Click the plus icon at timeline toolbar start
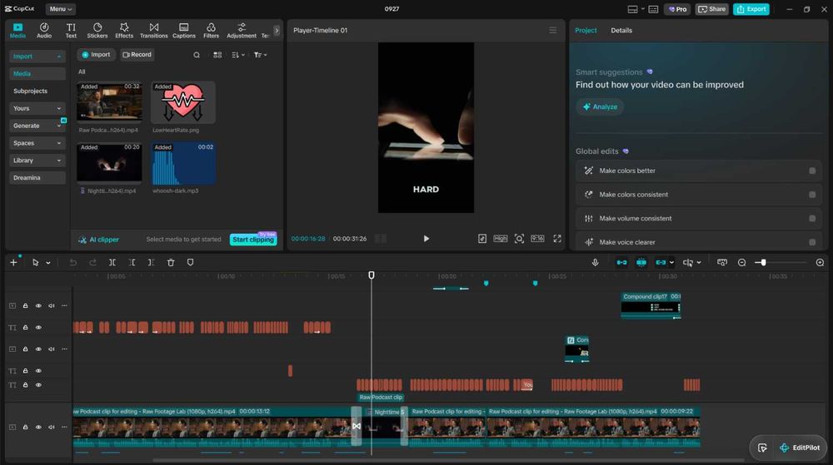 click(x=14, y=263)
